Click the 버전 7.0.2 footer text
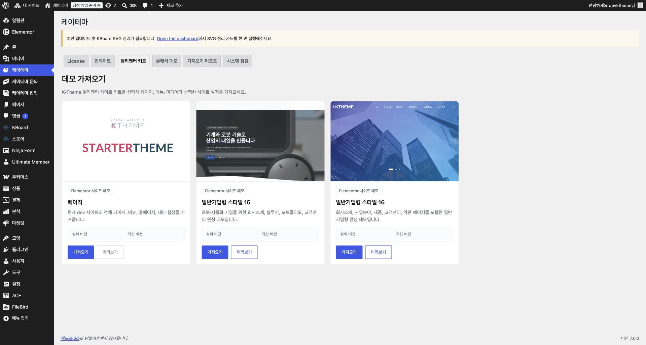 tap(630, 338)
